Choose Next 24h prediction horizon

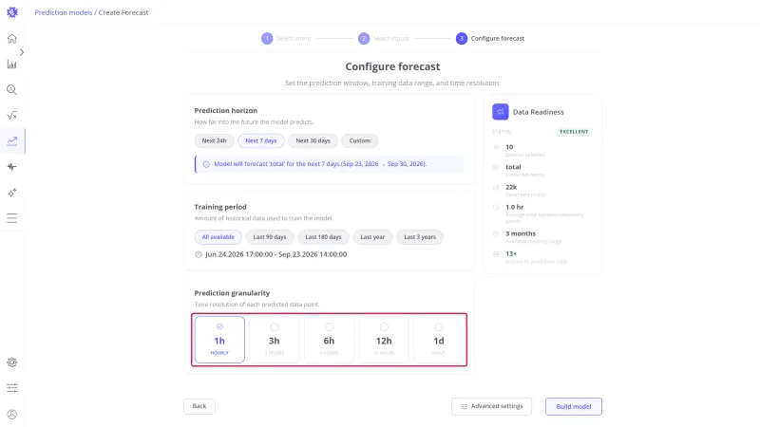click(x=215, y=140)
